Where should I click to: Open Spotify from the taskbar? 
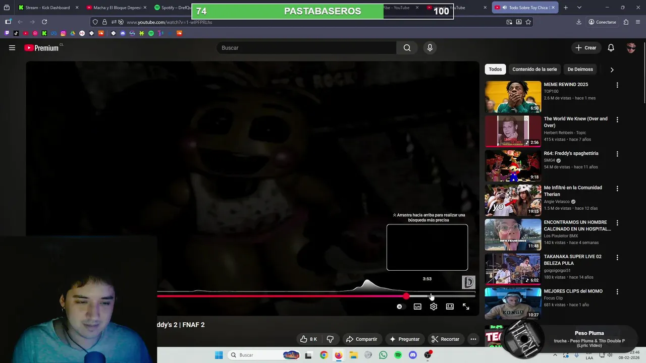point(398,355)
